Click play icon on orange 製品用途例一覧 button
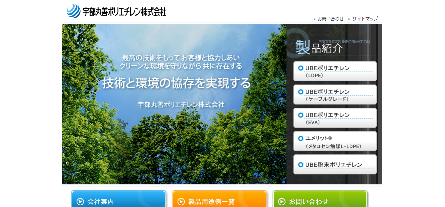Screen dimensions: 445x207 [x=181, y=202]
